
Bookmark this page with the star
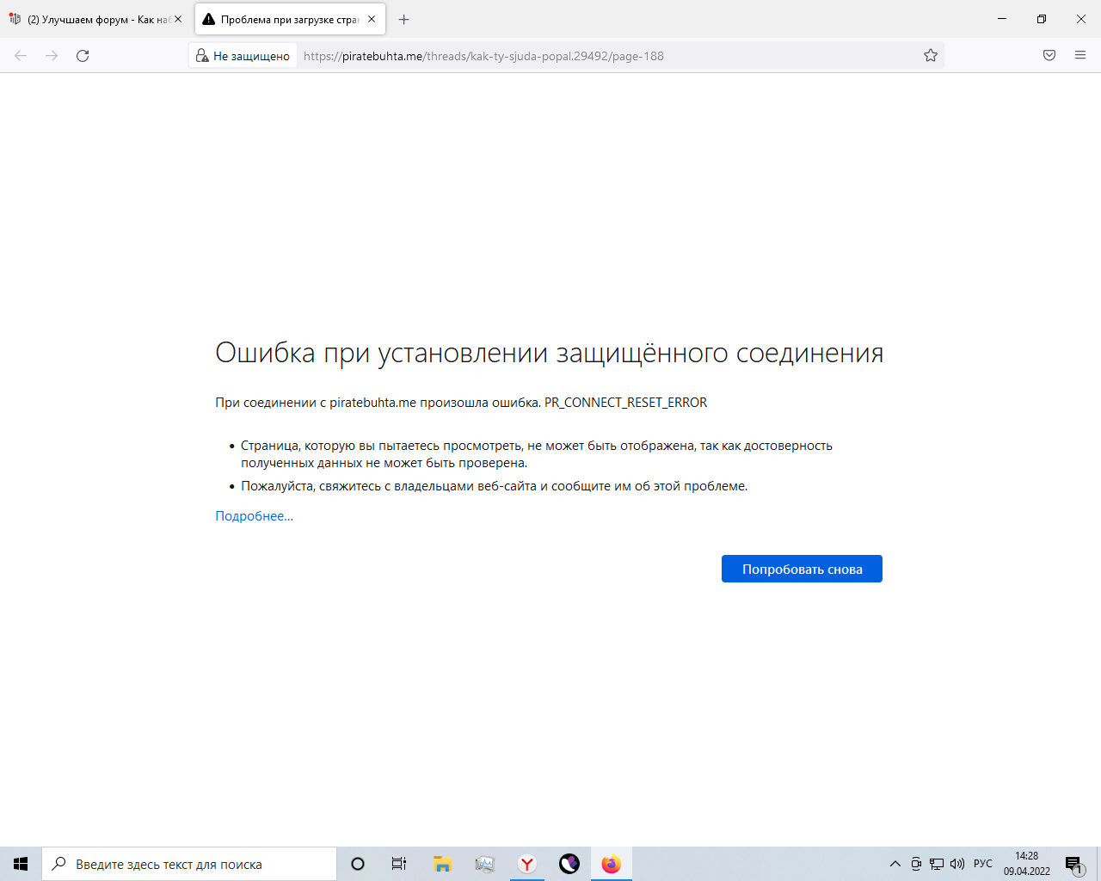(931, 56)
